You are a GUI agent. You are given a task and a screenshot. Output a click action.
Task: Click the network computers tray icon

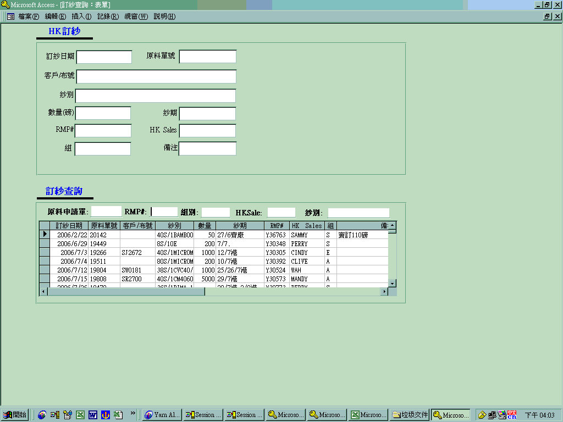[x=492, y=415]
